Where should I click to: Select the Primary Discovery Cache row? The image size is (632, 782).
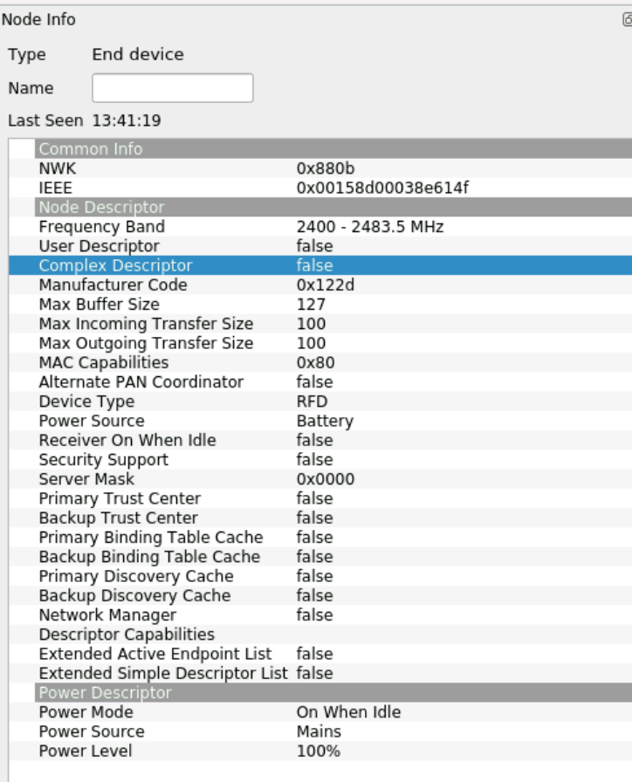pyautogui.click(x=320, y=577)
